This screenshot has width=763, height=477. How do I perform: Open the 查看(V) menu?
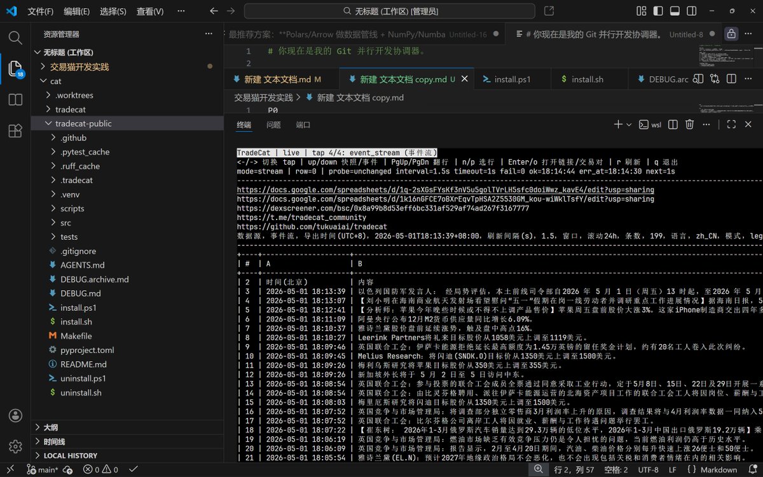click(150, 11)
